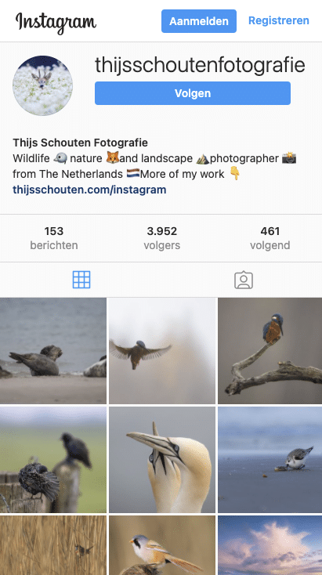Screen dimensions: 322x575
Task: Open the Registreren link
Action: pos(279,20)
